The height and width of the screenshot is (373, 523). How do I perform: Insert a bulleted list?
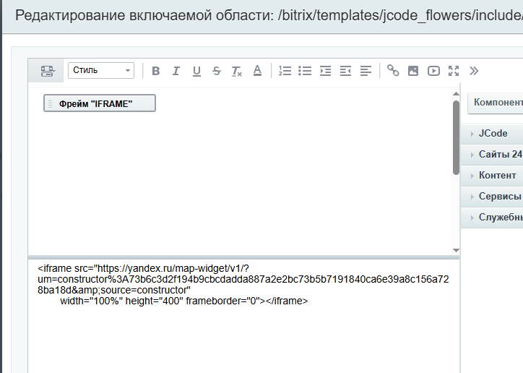coord(305,71)
